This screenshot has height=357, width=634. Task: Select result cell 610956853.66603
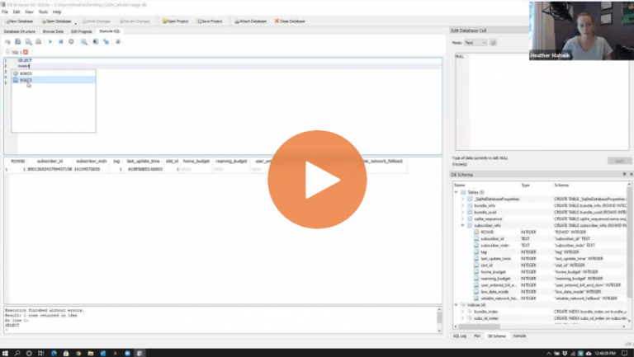point(143,169)
